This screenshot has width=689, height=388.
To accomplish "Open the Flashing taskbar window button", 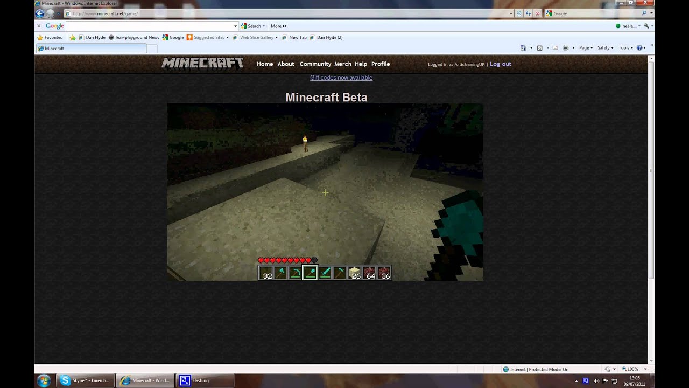I will 205,380.
